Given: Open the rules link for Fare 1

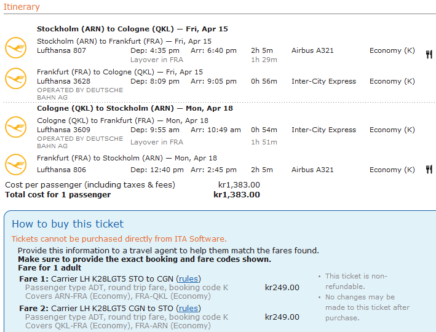Looking at the screenshot, I should click(188, 279).
